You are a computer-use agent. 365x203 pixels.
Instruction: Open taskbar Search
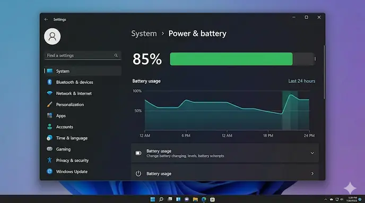(161, 199)
